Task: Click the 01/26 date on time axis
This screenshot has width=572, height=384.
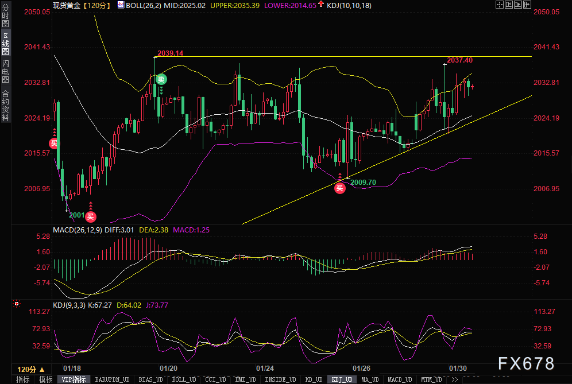Action: click(x=361, y=369)
